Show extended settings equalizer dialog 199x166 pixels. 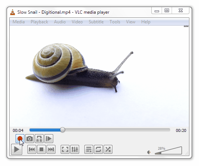coord(75,149)
